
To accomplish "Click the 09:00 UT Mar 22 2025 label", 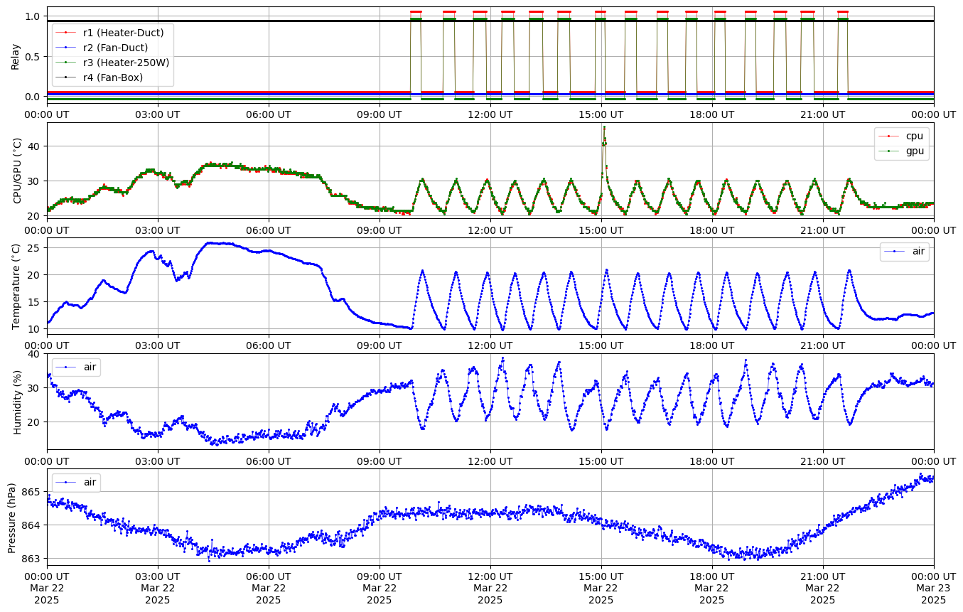I will pyautogui.click(x=380, y=588).
